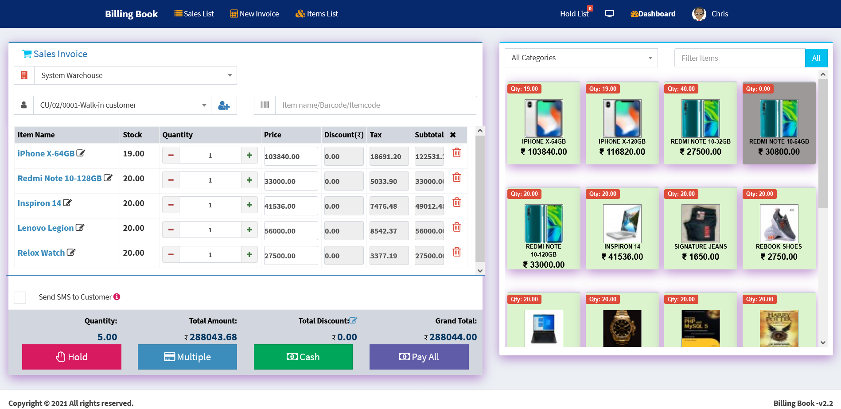Click the barcode scanner icon
The height and width of the screenshot is (409, 841).
[265, 105]
